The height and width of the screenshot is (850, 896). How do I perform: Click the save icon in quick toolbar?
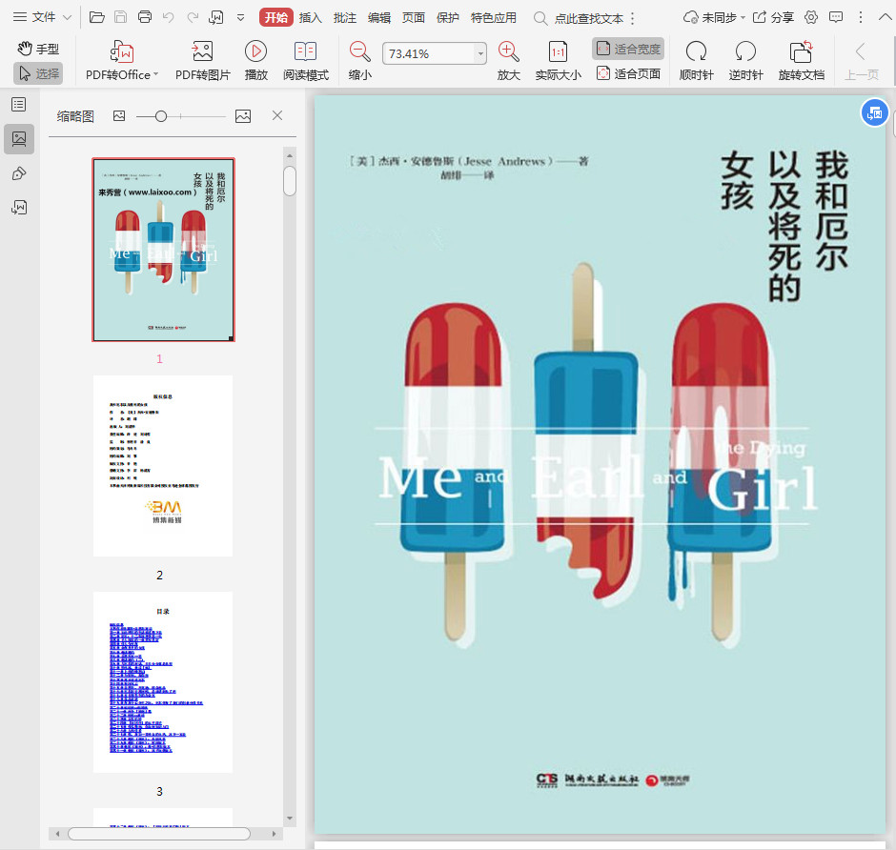pos(120,17)
